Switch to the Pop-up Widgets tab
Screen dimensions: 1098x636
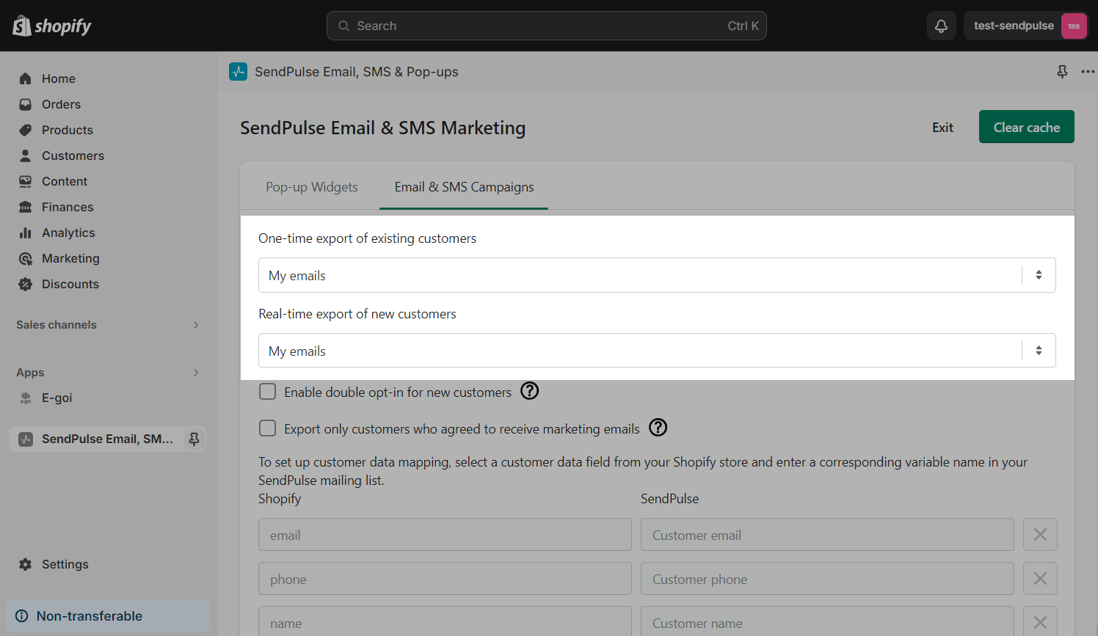click(312, 187)
